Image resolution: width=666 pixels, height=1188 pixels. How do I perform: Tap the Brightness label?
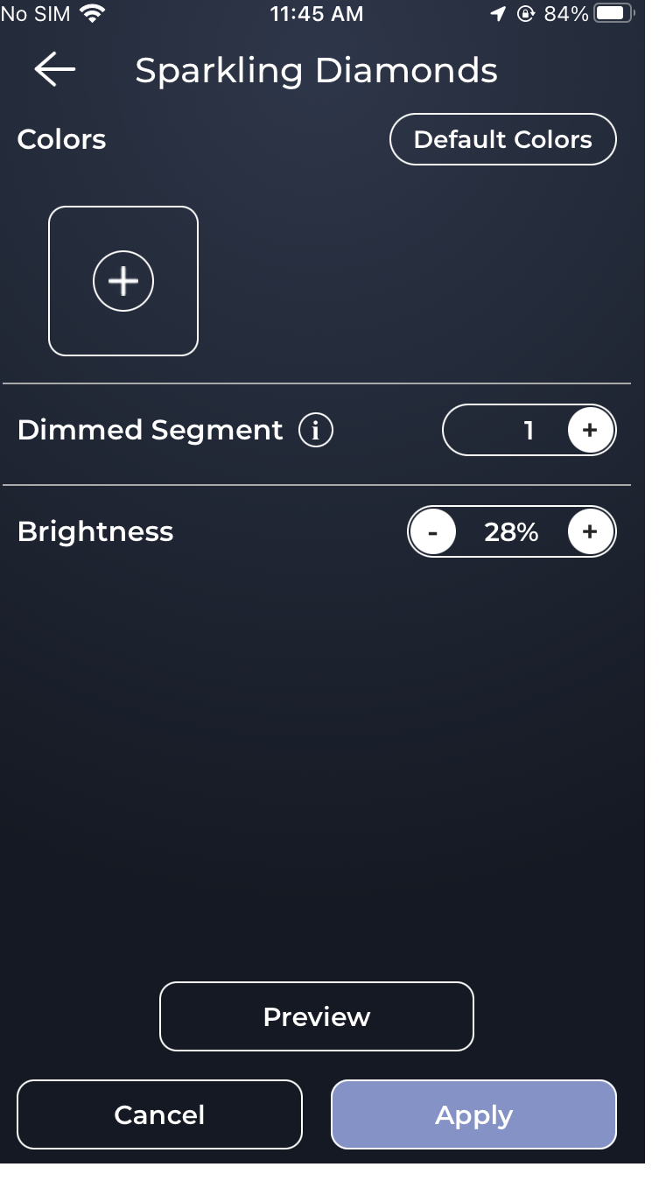tap(95, 532)
